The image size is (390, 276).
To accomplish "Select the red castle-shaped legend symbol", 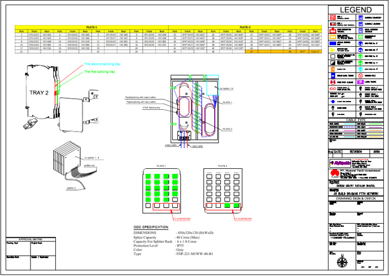I will click(x=333, y=30).
